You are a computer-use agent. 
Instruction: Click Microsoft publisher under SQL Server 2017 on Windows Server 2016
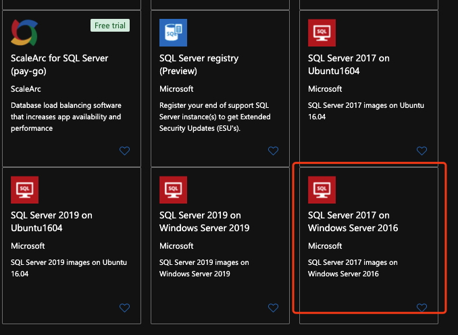325,246
